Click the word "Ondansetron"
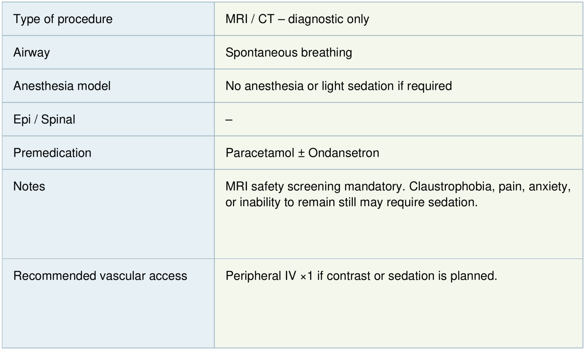 click(344, 153)
